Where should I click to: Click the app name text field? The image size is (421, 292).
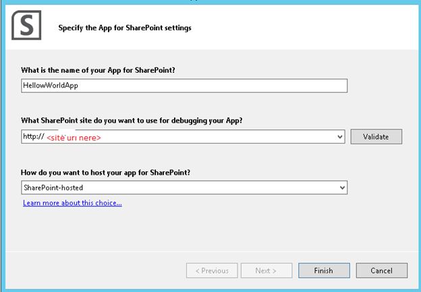tap(184, 86)
